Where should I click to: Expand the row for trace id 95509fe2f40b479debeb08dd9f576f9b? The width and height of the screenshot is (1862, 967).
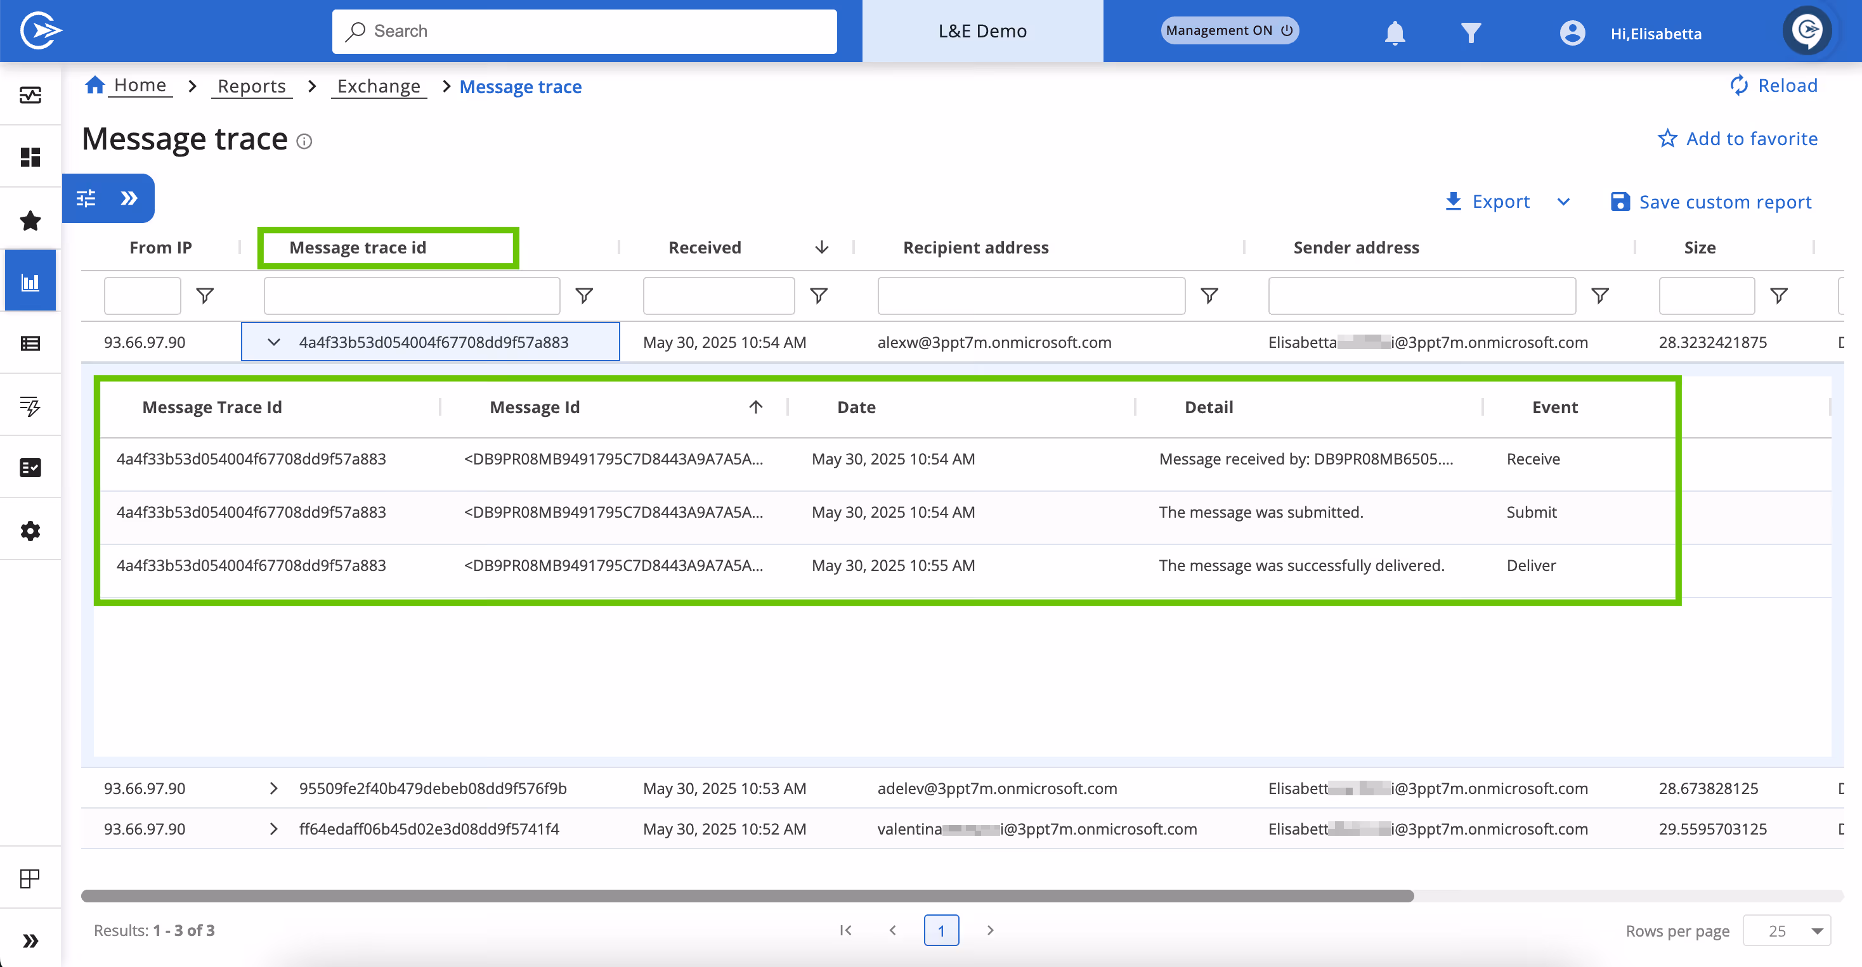(x=274, y=788)
